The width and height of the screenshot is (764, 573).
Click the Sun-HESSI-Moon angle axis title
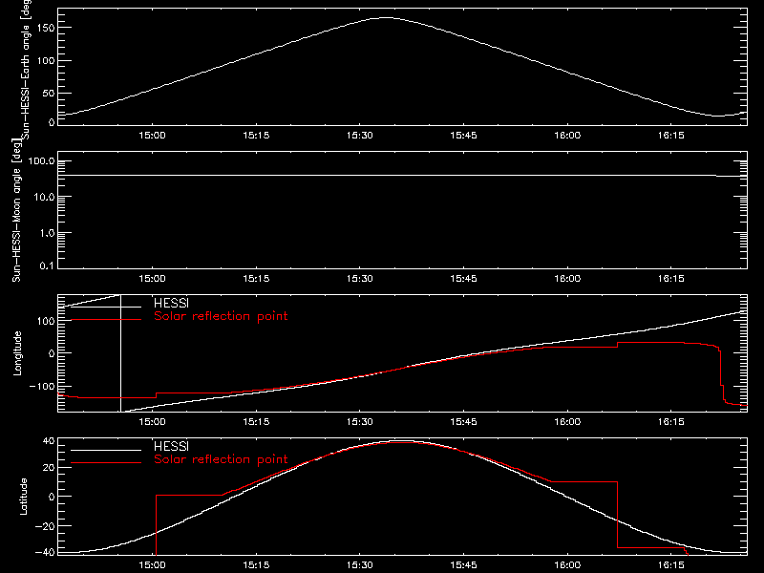[x=16, y=210]
